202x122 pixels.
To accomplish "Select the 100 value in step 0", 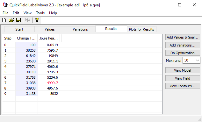I will (x=33, y=45).
